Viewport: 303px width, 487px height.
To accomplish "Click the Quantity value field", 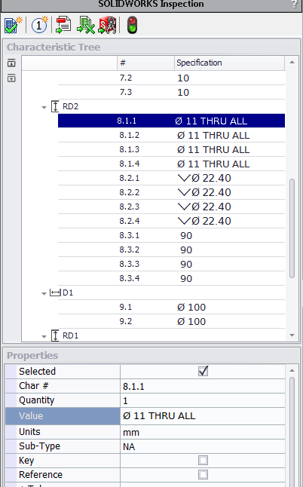I will tap(203, 400).
